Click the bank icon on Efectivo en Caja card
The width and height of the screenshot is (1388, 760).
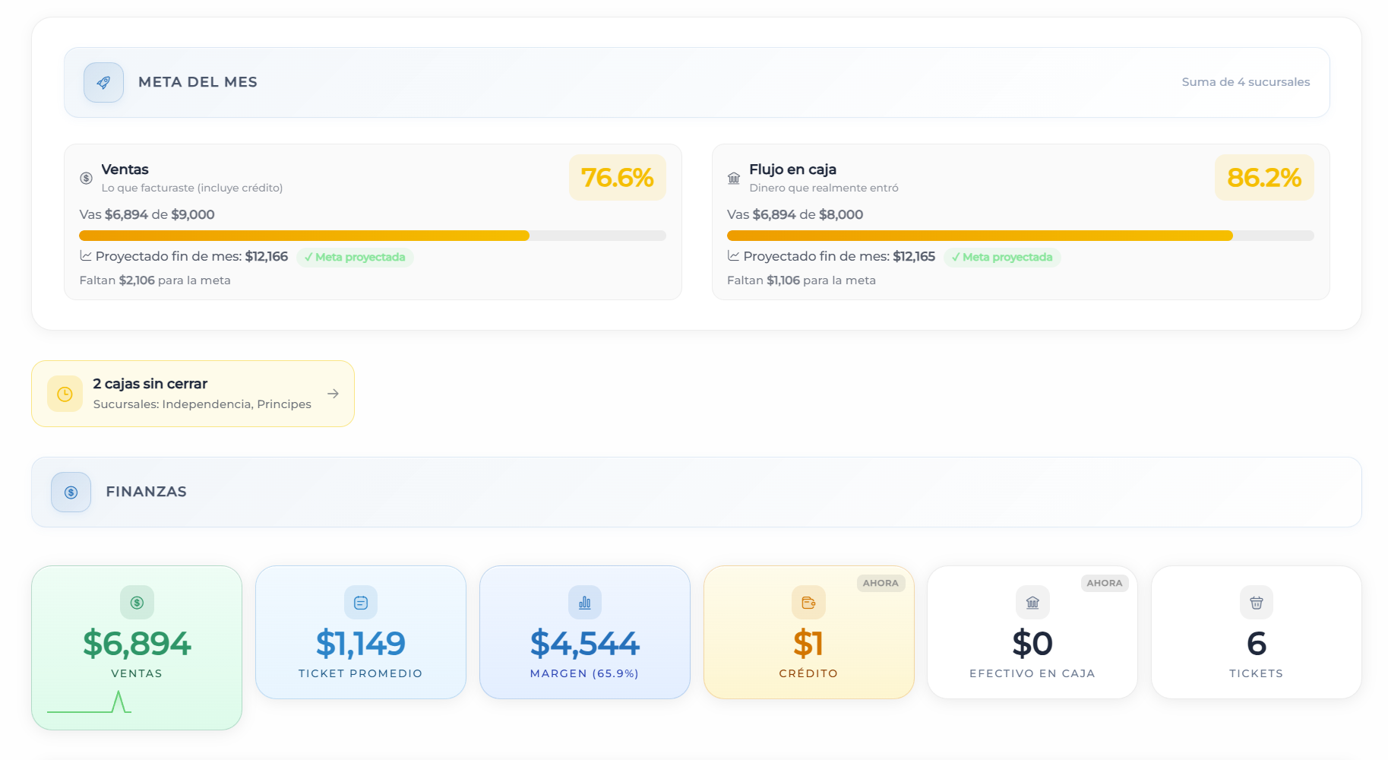click(1032, 603)
